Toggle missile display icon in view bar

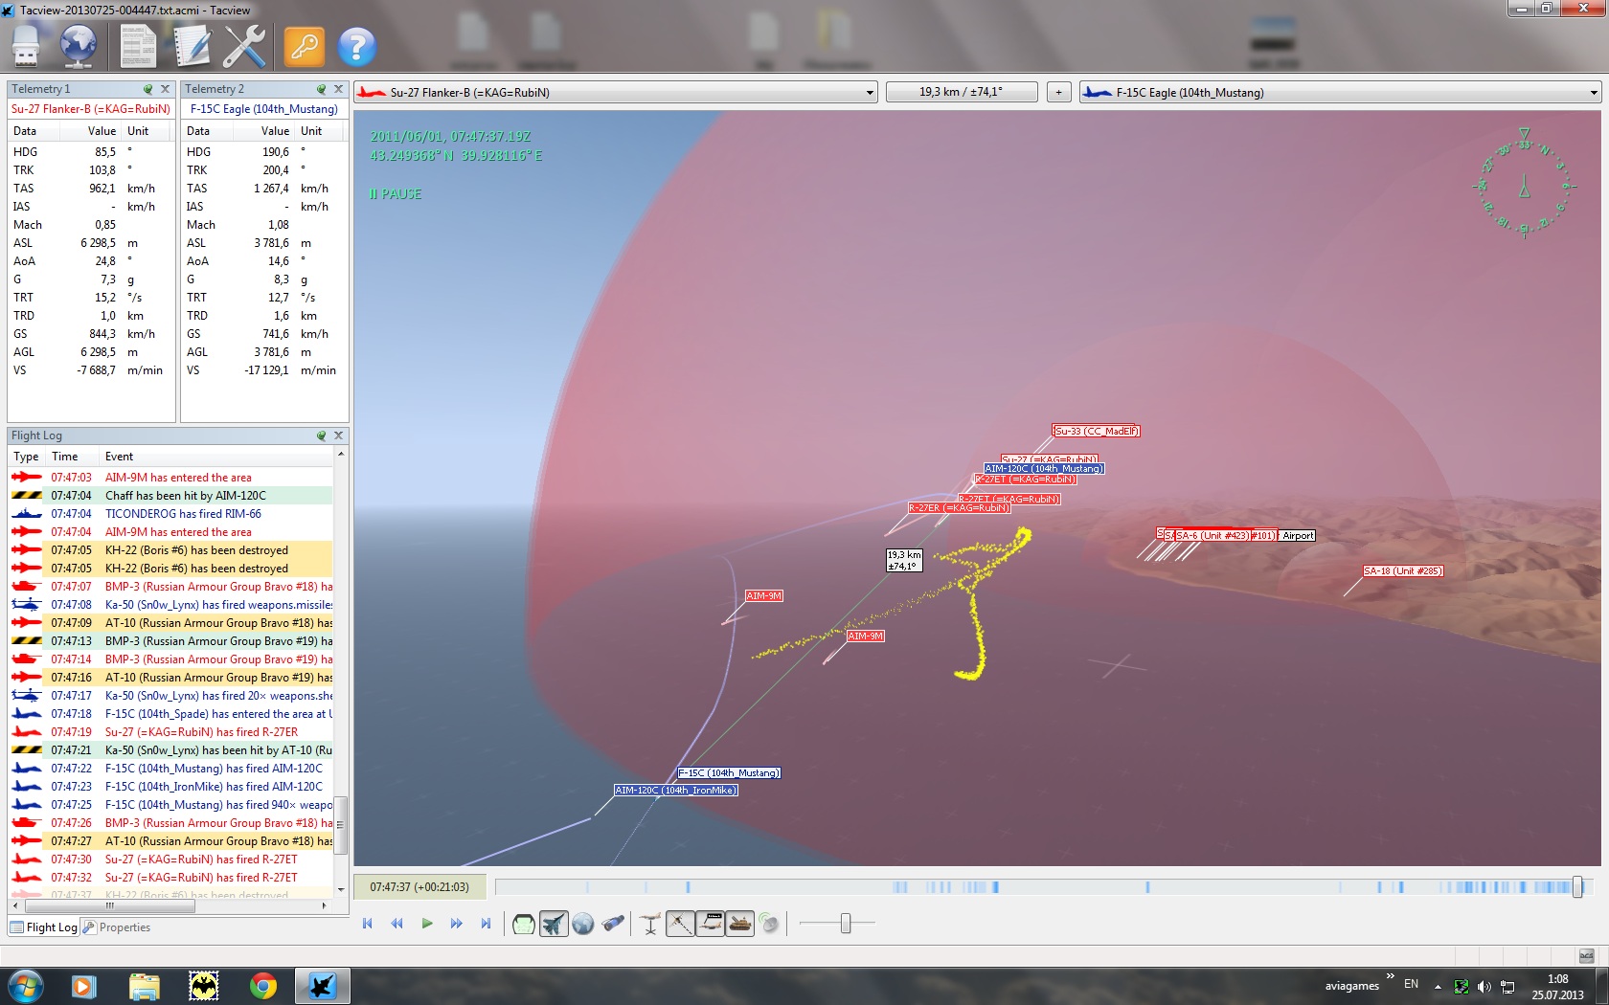[x=680, y=924]
